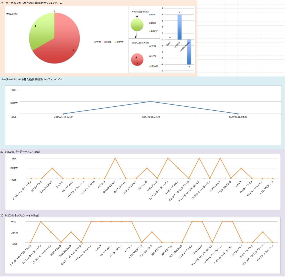This screenshot has width=285, height=277.
Task: Click the WIN/LOSE(HOME) chart title
Action: [x=140, y=12]
